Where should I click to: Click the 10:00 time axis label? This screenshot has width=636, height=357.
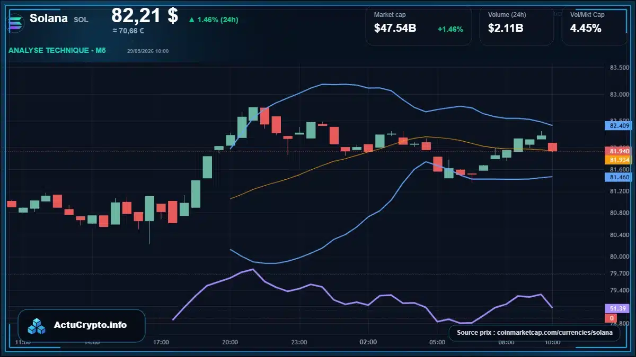[552, 342]
